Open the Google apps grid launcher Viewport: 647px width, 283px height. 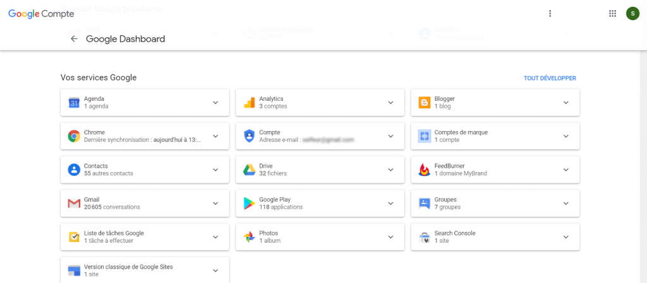tap(612, 13)
